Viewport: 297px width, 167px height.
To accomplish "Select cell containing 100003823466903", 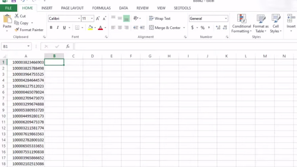I will click(x=26, y=62).
